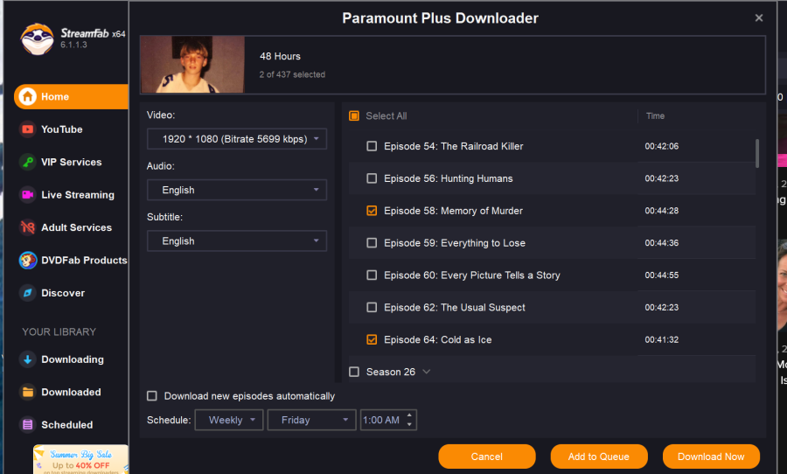The image size is (787, 474).
Task: Click the 00:44:55 duration of Episode 60
Action: (x=662, y=275)
